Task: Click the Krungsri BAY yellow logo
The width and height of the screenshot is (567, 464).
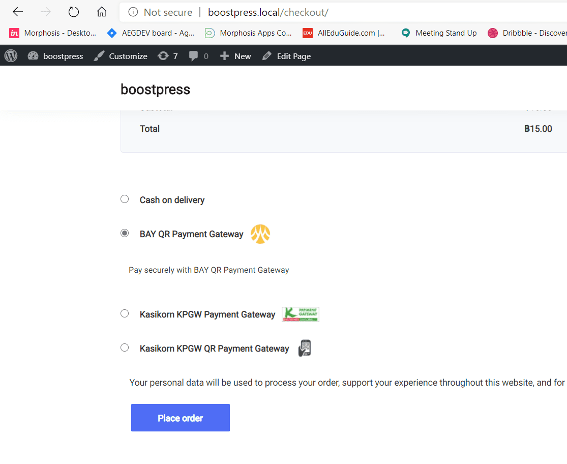Action: (260, 234)
